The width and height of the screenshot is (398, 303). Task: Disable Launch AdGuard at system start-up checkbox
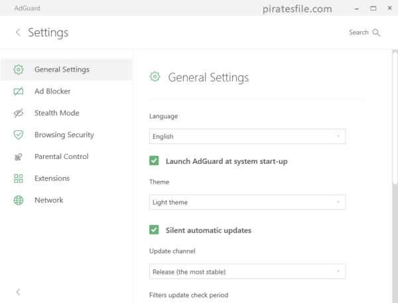pyautogui.click(x=154, y=160)
